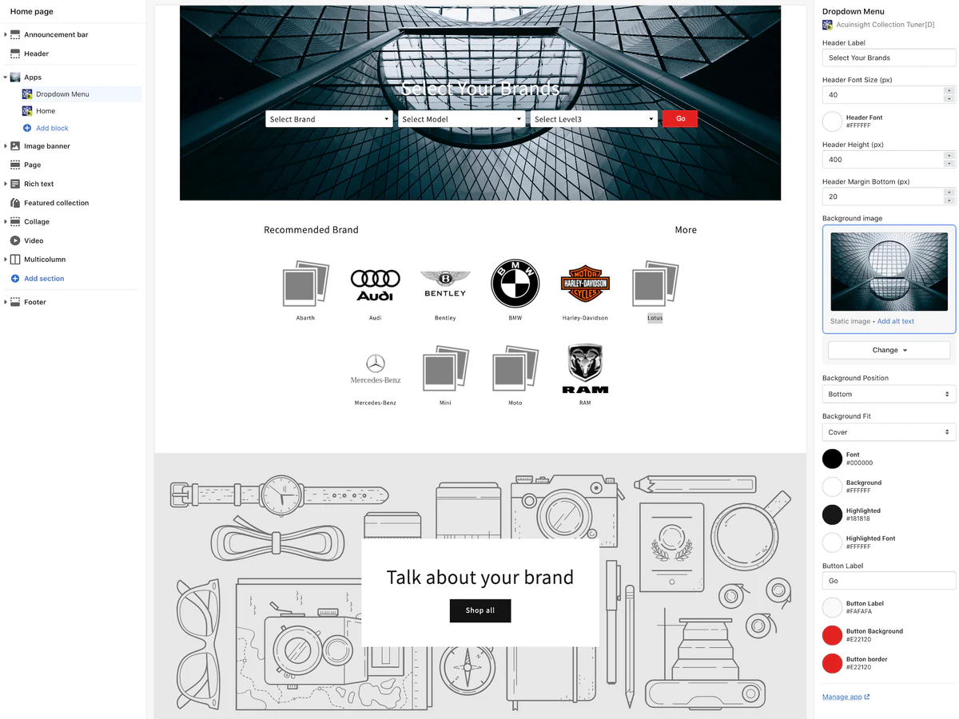Image resolution: width=959 pixels, height=719 pixels.
Task: Click the Add block plus icon
Action: pyautogui.click(x=27, y=128)
